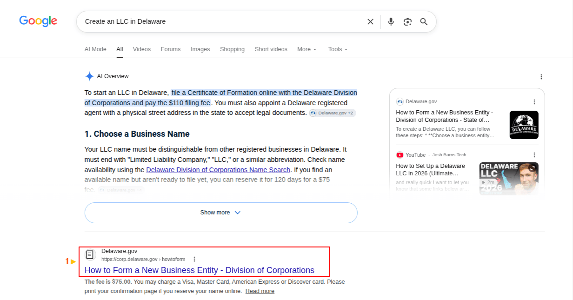573x300 pixels.
Task: Click the YouTube logo in source card
Action: [400, 155]
